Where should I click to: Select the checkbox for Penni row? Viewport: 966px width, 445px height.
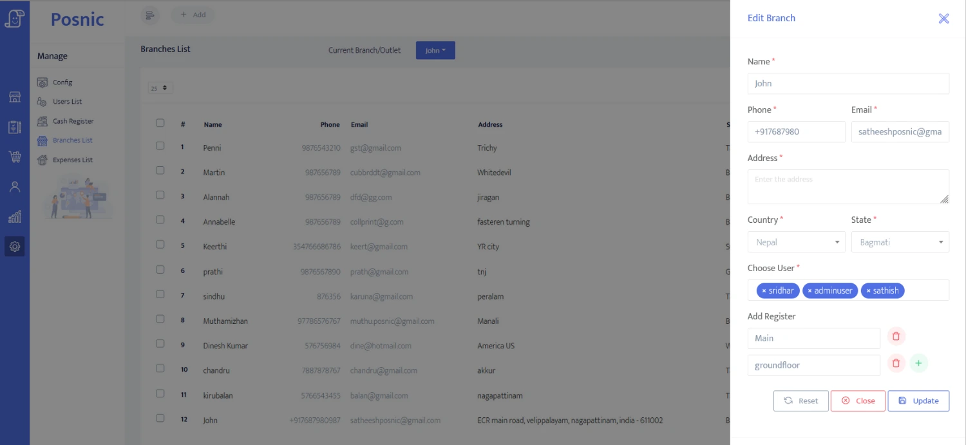point(160,146)
